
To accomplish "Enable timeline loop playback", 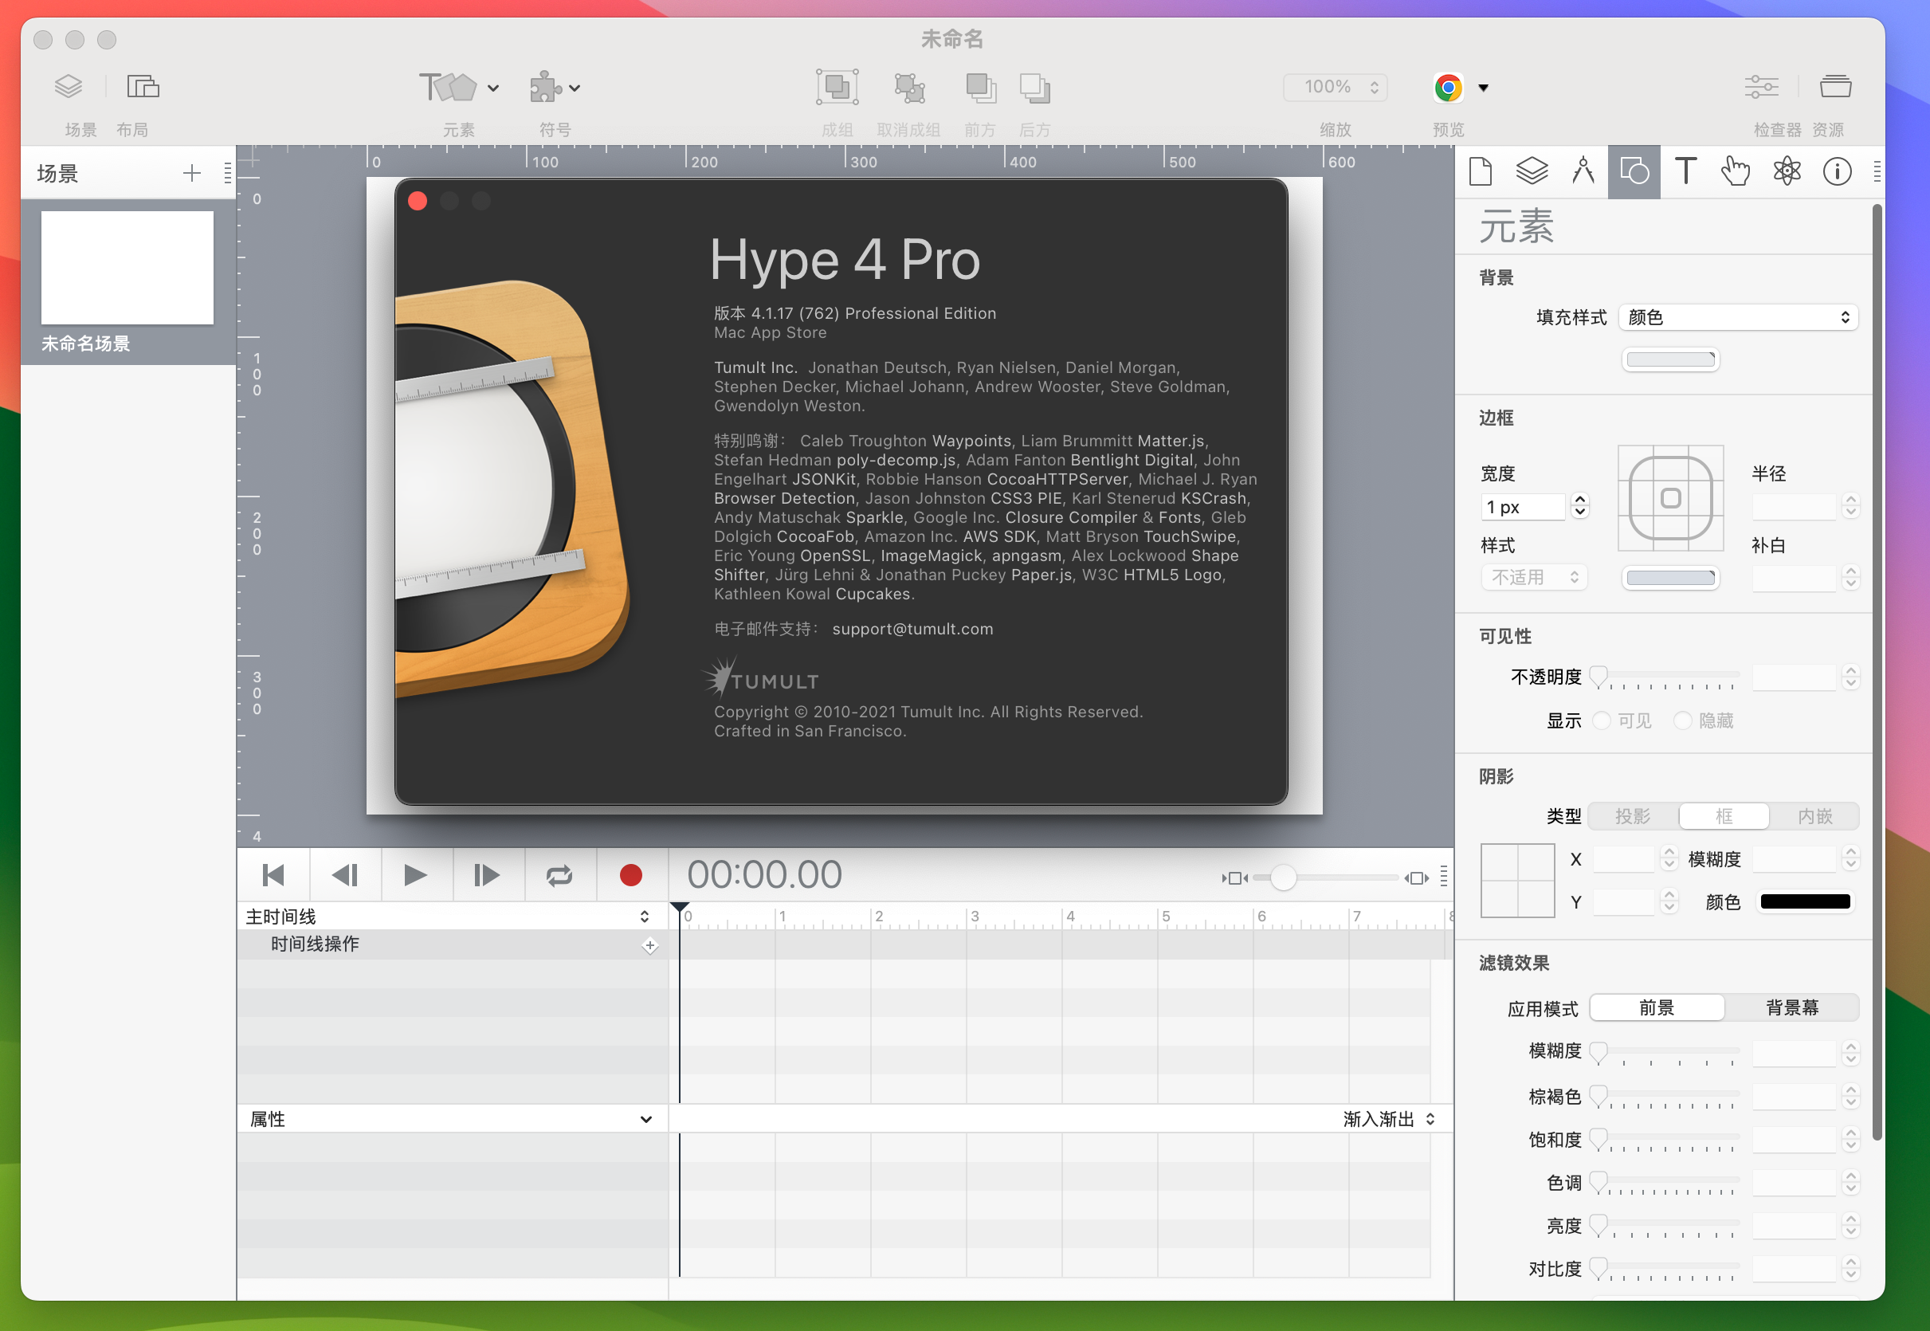I will pos(559,875).
